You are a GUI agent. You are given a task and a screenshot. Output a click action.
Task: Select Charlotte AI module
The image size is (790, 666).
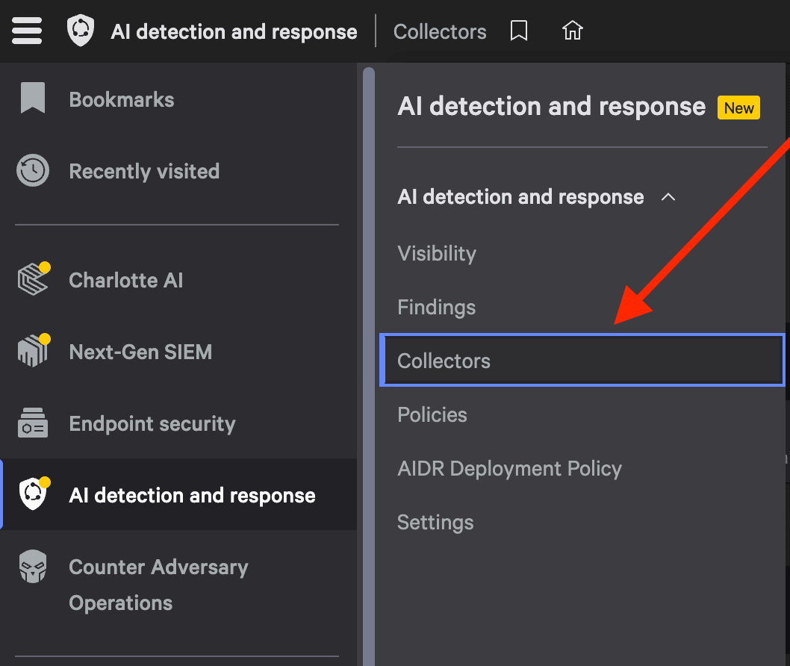tap(126, 280)
